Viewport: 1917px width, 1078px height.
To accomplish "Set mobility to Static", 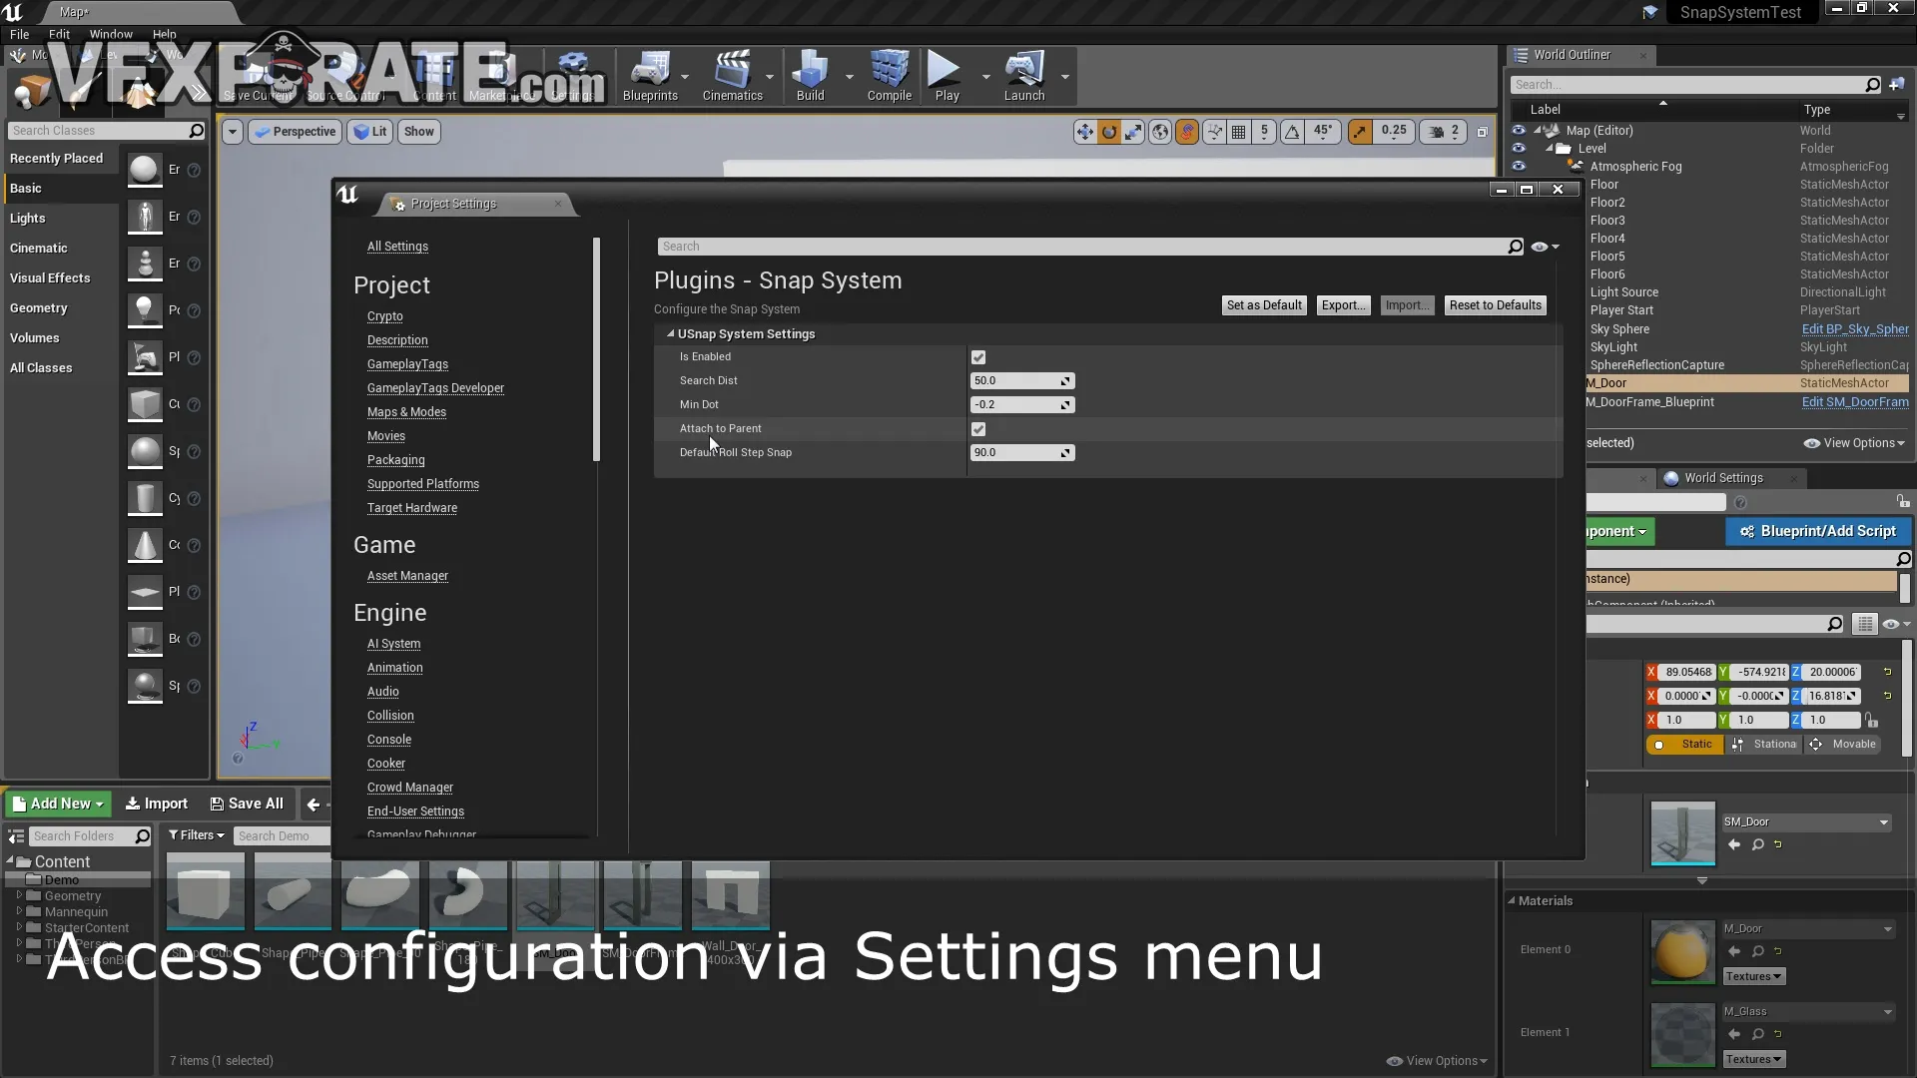I will (1685, 745).
